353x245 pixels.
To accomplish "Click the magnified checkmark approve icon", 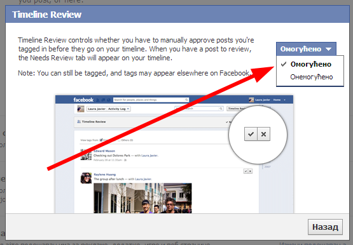I will 251,134.
